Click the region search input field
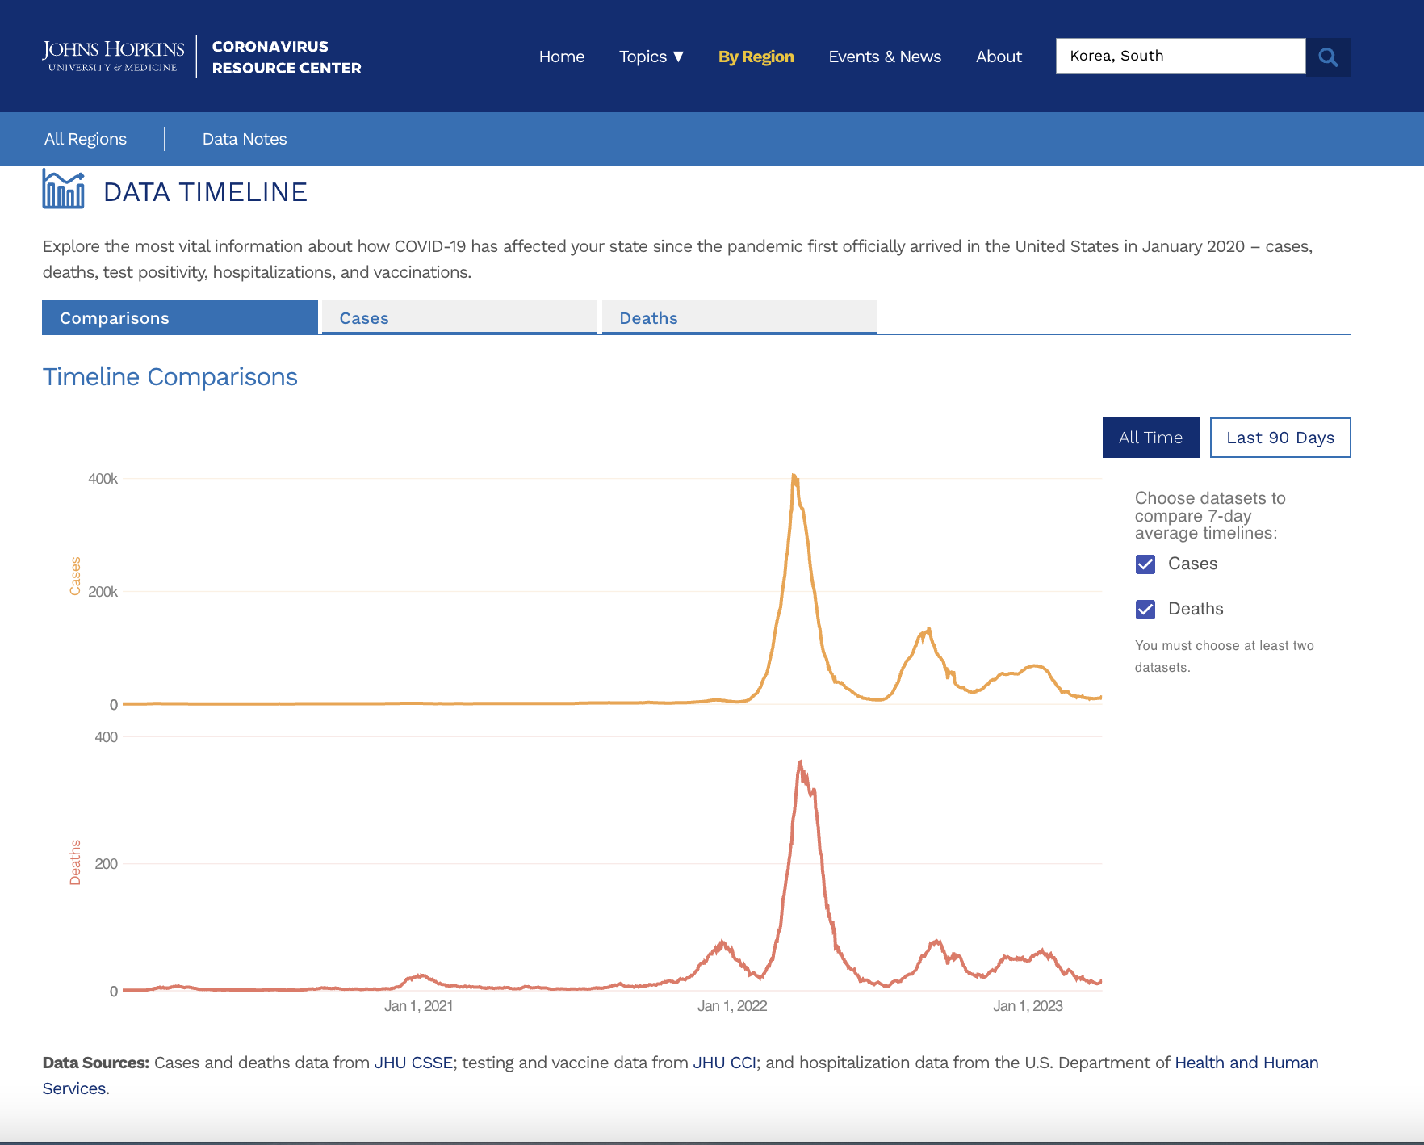 [1179, 57]
